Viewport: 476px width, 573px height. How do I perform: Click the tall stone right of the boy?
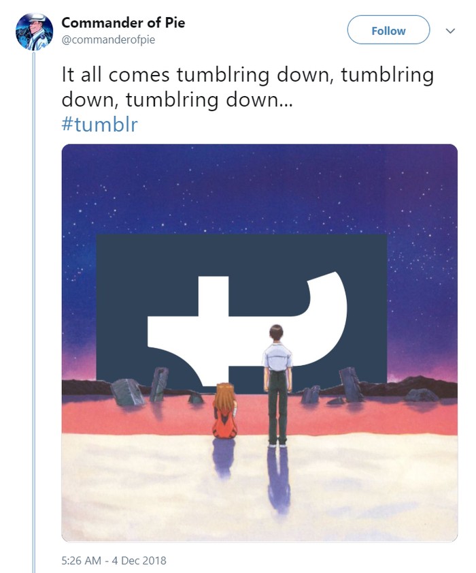pyautogui.click(x=351, y=384)
